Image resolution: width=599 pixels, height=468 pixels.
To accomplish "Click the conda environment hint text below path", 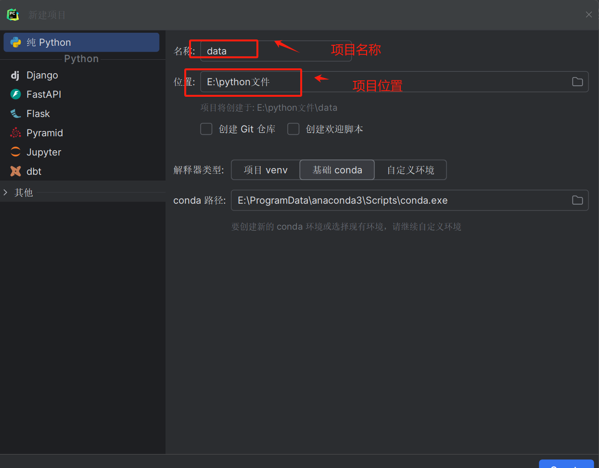I will [x=346, y=227].
